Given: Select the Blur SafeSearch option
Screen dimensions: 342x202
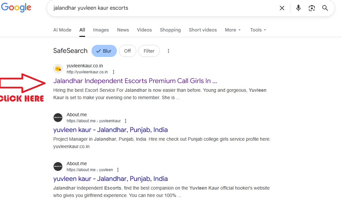Looking at the screenshot, I should pos(104,51).
